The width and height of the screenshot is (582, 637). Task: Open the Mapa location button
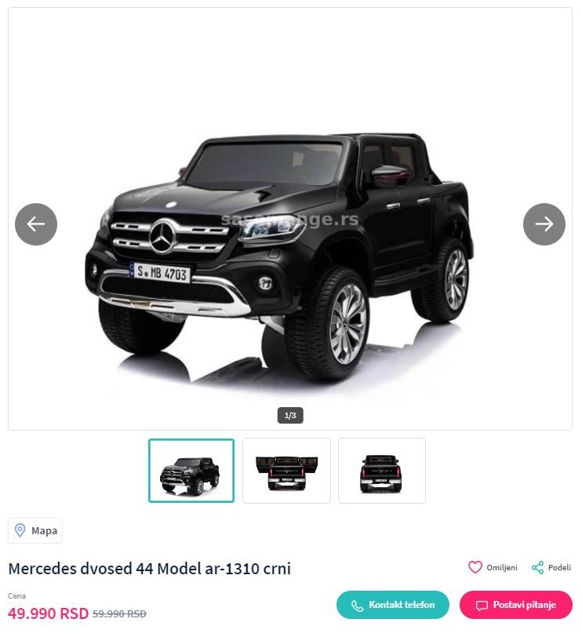[x=35, y=530]
